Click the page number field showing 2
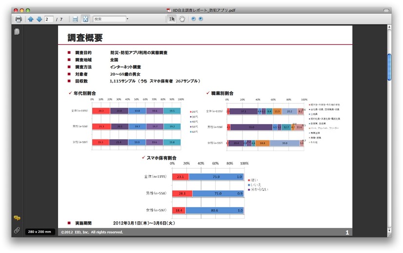 coord(49,19)
